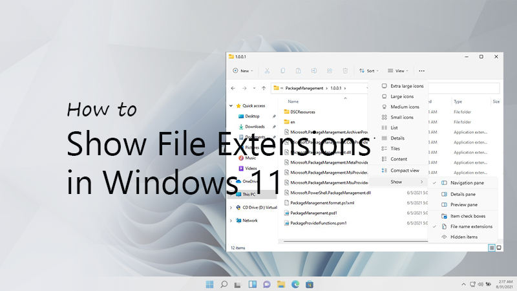The image size is (517, 291).
Task: Click the Rename icon in toolbar
Action: 314,70
